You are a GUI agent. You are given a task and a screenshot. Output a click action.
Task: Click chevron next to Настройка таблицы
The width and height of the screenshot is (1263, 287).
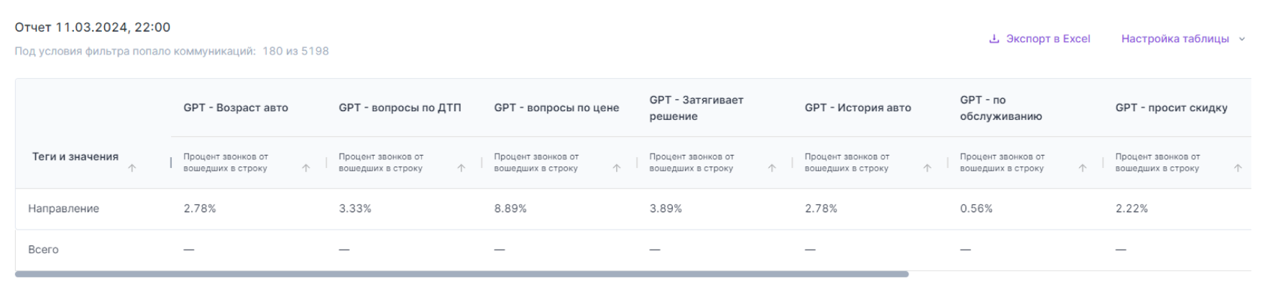coord(1241,39)
